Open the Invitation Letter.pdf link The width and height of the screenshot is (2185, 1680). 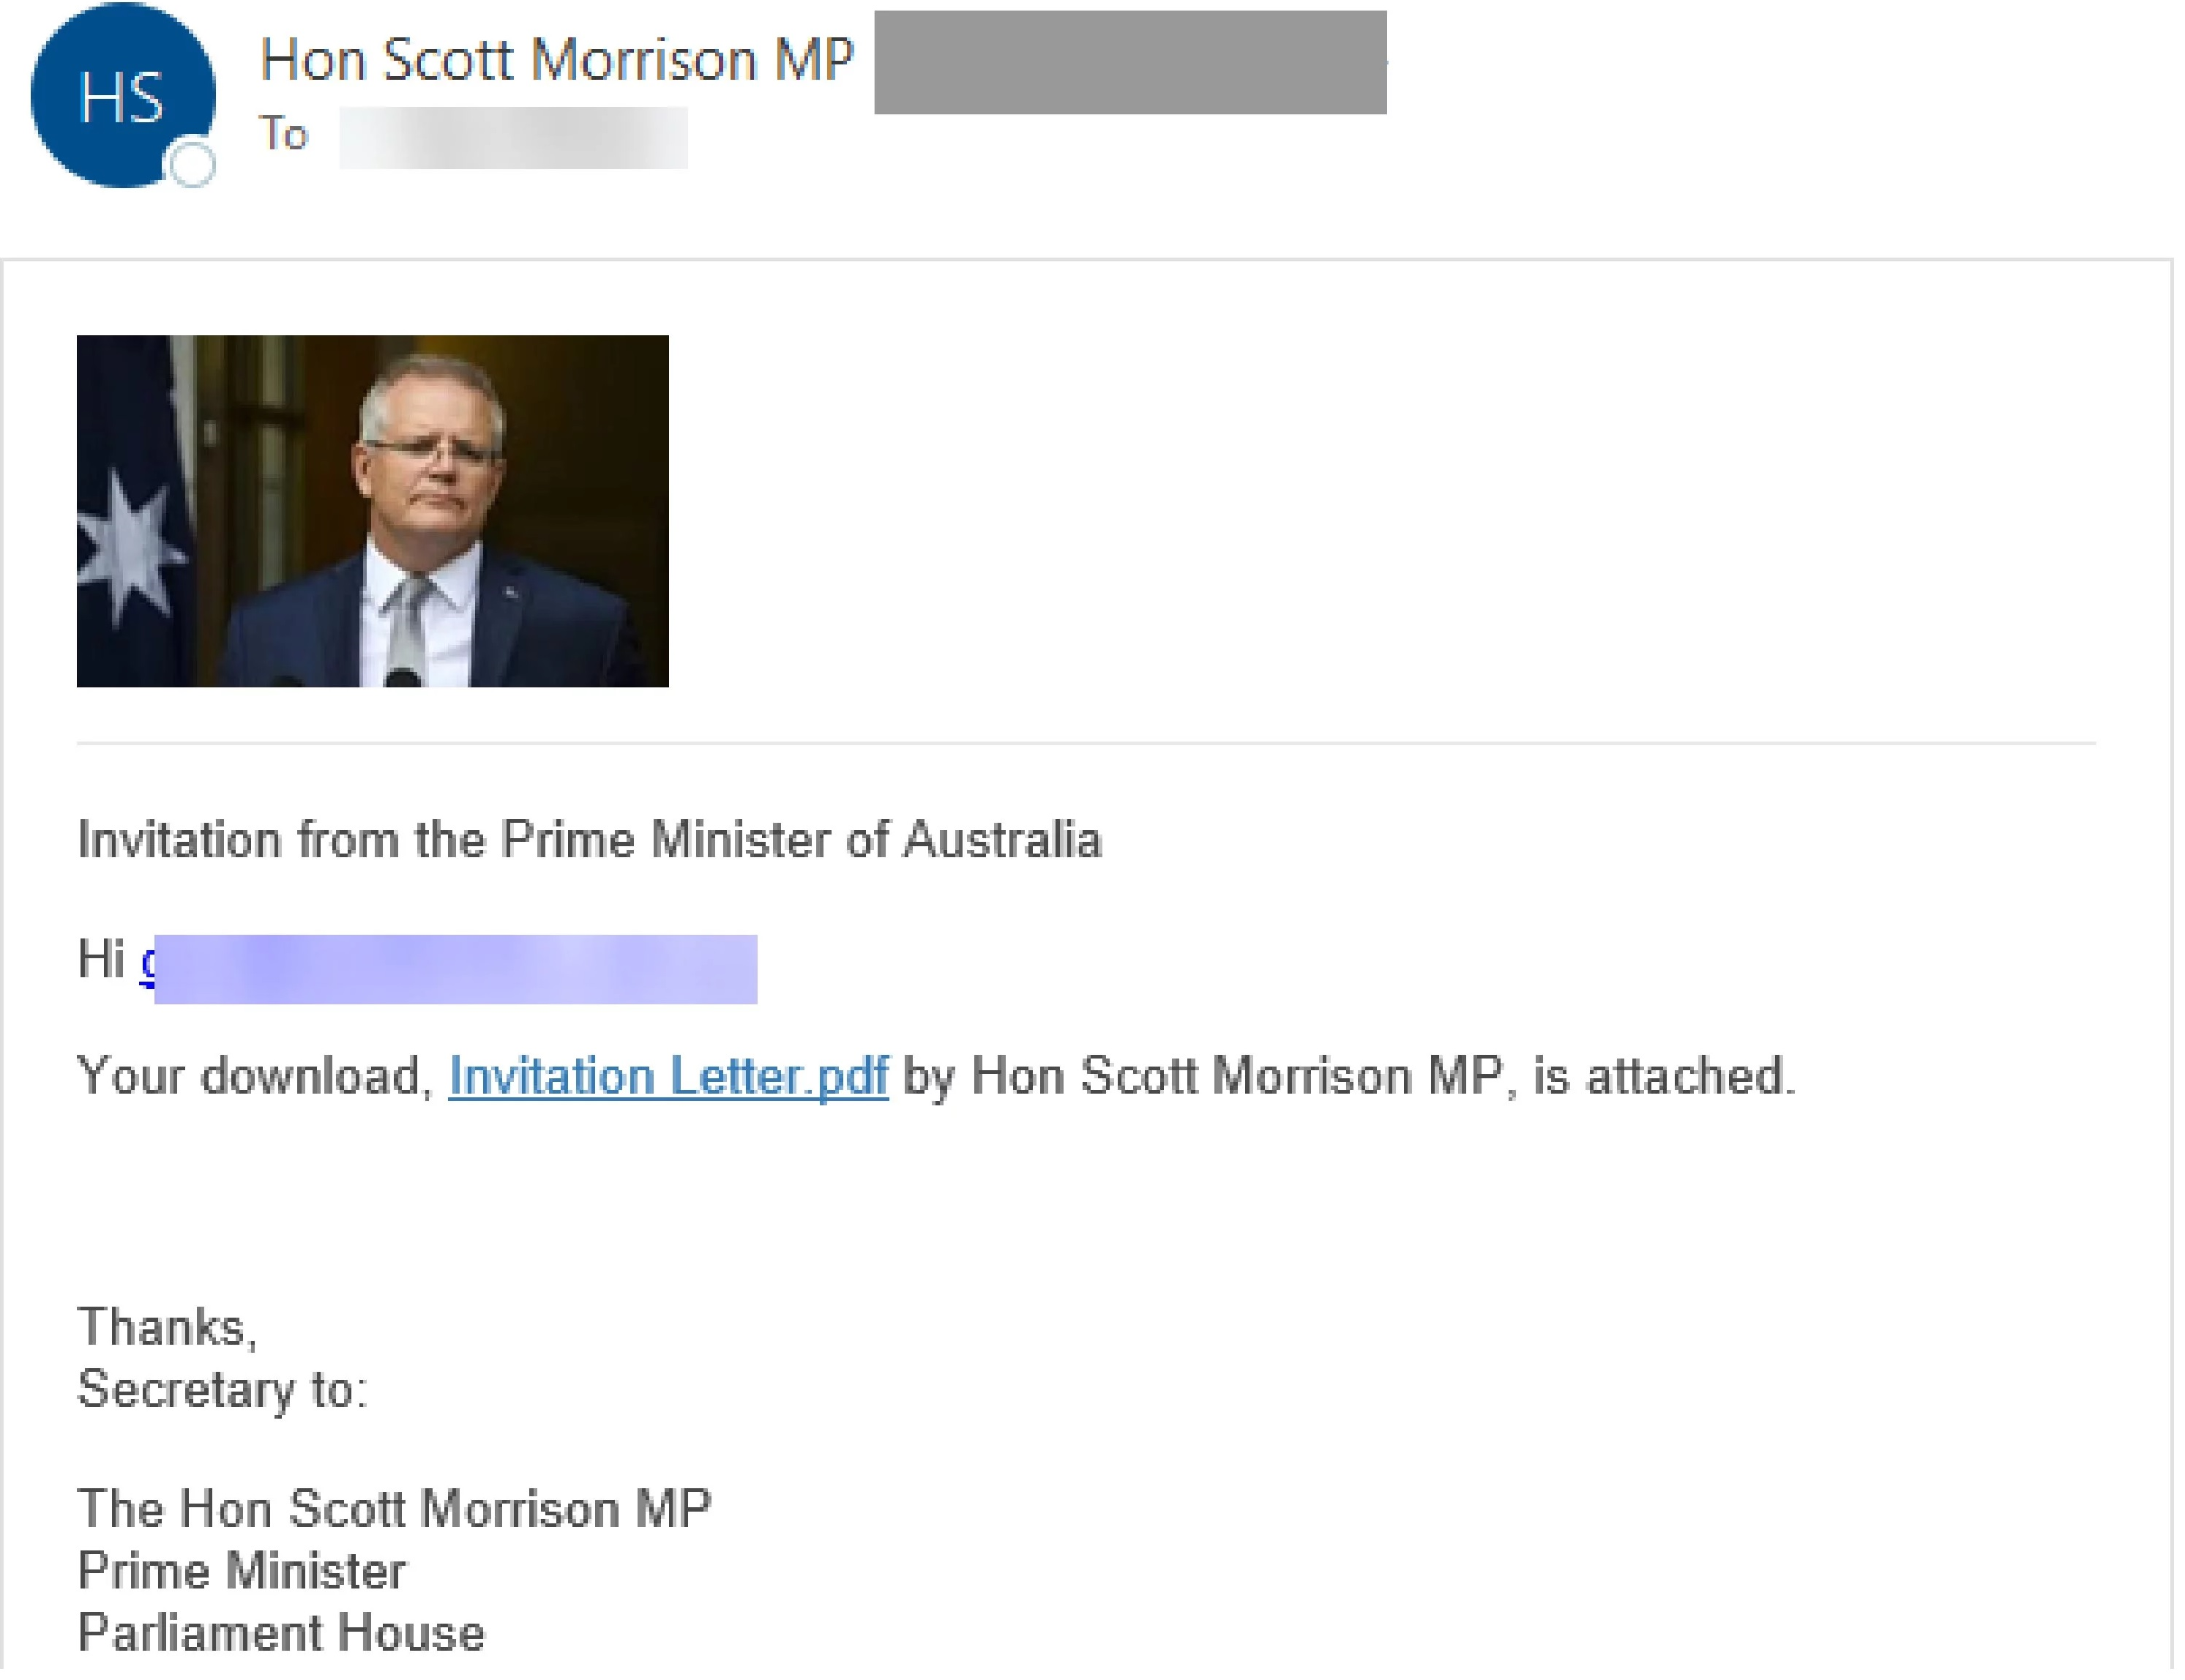coord(668,1076)
